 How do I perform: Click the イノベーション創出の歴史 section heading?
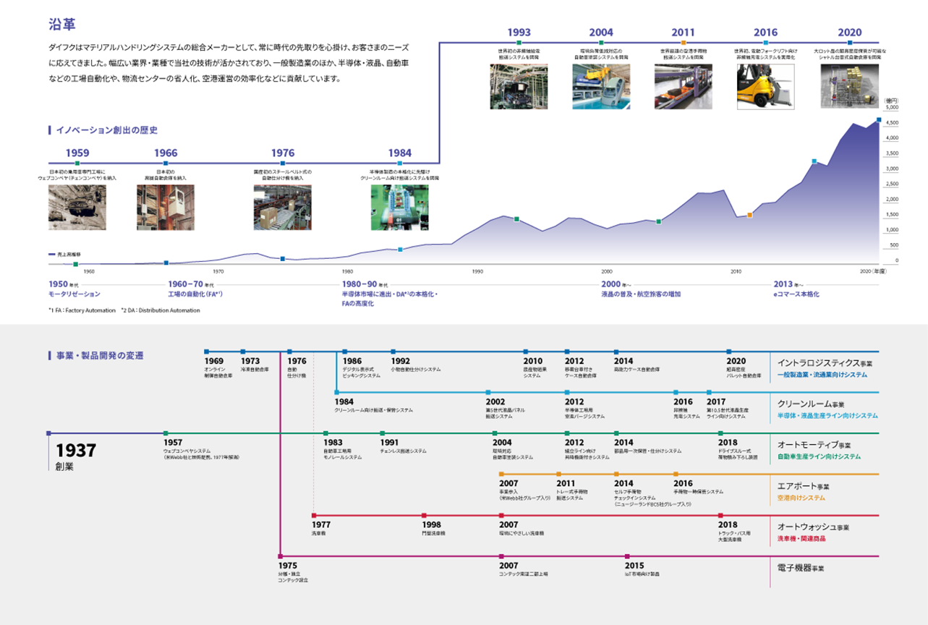(106, 130)
